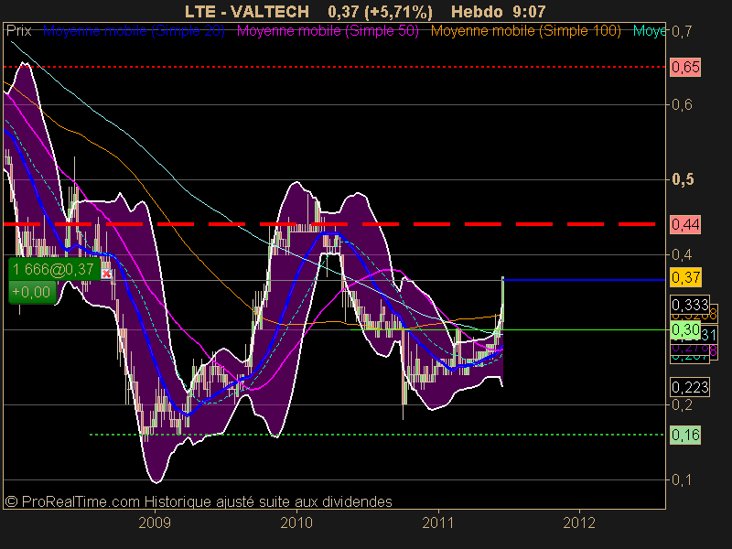Image resolution: width=732 pixels, height=549 pixels.
Task: Click the 0,6 axis value
Action: pos(682,104)
